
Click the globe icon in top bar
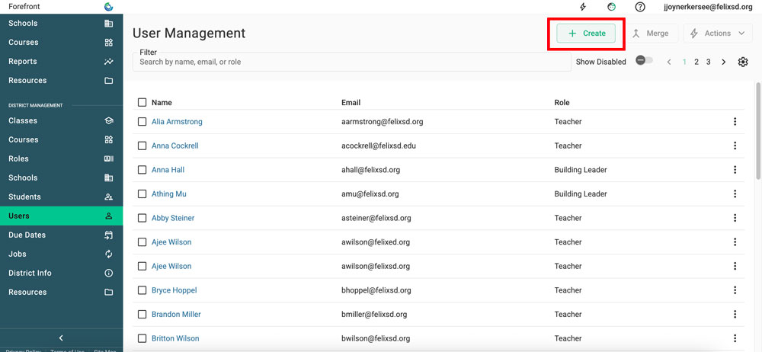(611, 7)
